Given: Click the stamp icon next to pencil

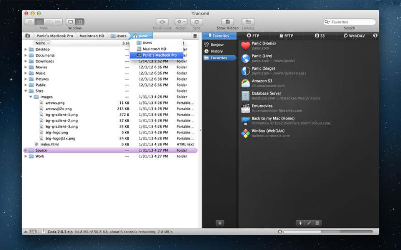Looking at the screenshot, I should [317, 223].
